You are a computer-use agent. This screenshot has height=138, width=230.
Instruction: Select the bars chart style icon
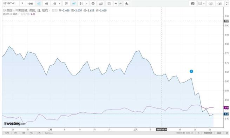click(x=81, y=4)
